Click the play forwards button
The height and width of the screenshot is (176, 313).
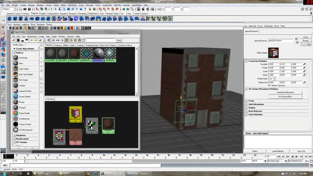(x=297, y=157)
